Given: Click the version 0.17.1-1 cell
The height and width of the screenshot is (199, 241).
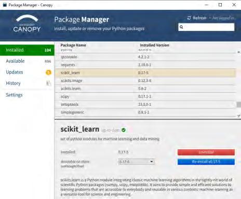Looking at the screenshot, I should [144, 96].
